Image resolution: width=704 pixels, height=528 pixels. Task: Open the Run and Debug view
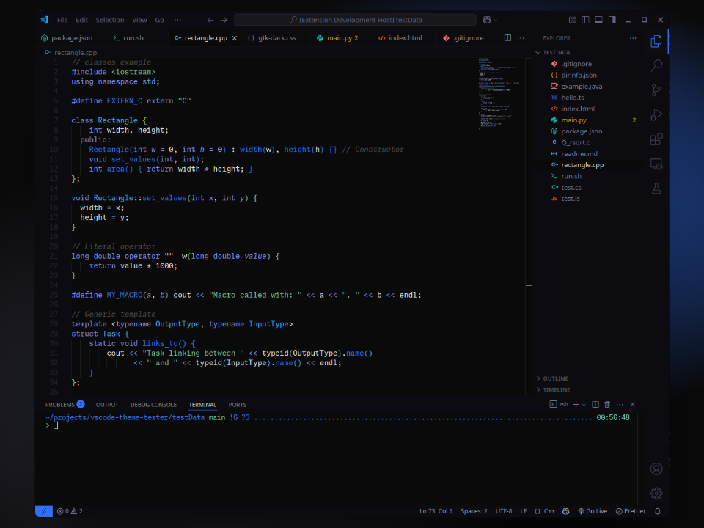[x=656, y=114]
